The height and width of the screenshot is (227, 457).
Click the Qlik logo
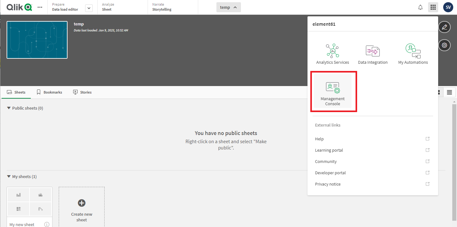[x=19, y=7]
